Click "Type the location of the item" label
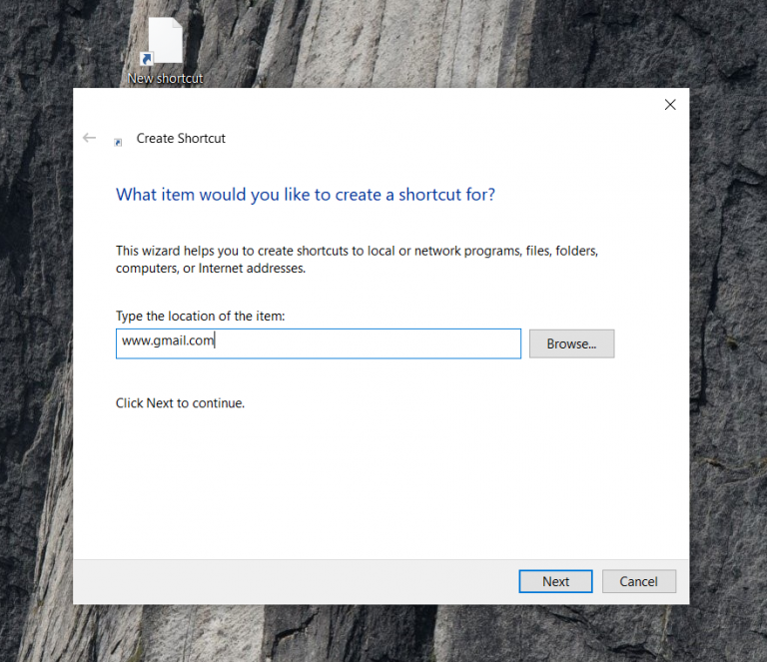 point(201,317)
